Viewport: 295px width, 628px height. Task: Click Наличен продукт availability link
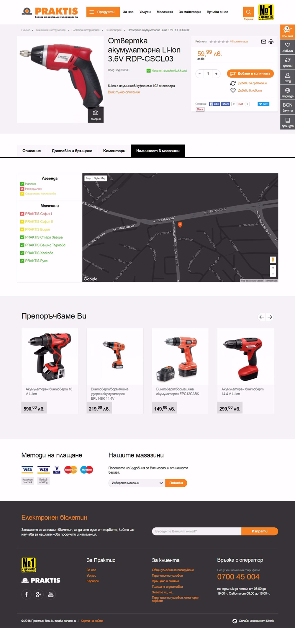point(169,71)
